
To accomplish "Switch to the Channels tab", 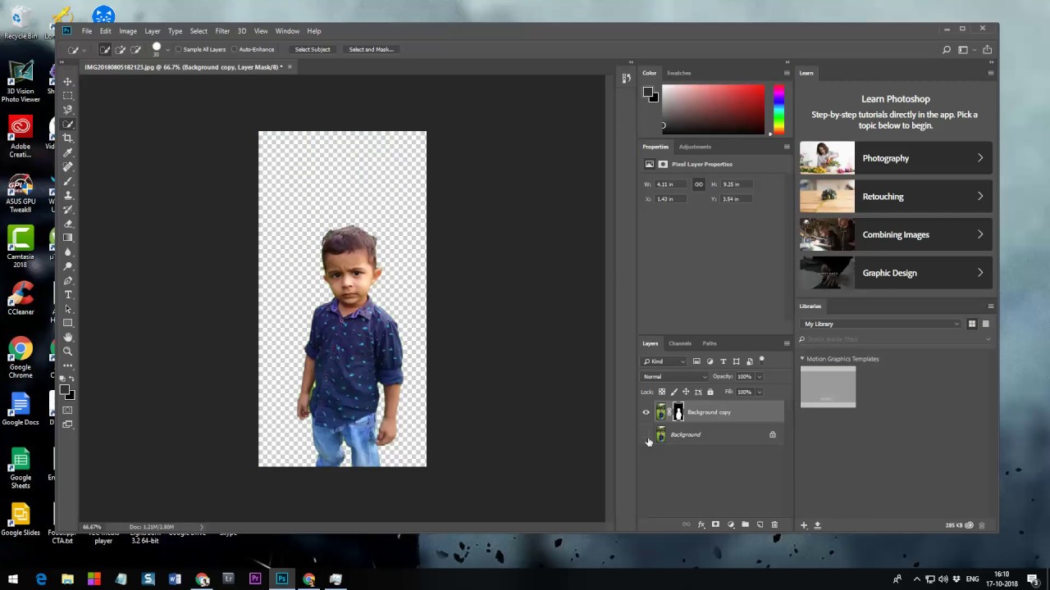I will pos(679,343).
